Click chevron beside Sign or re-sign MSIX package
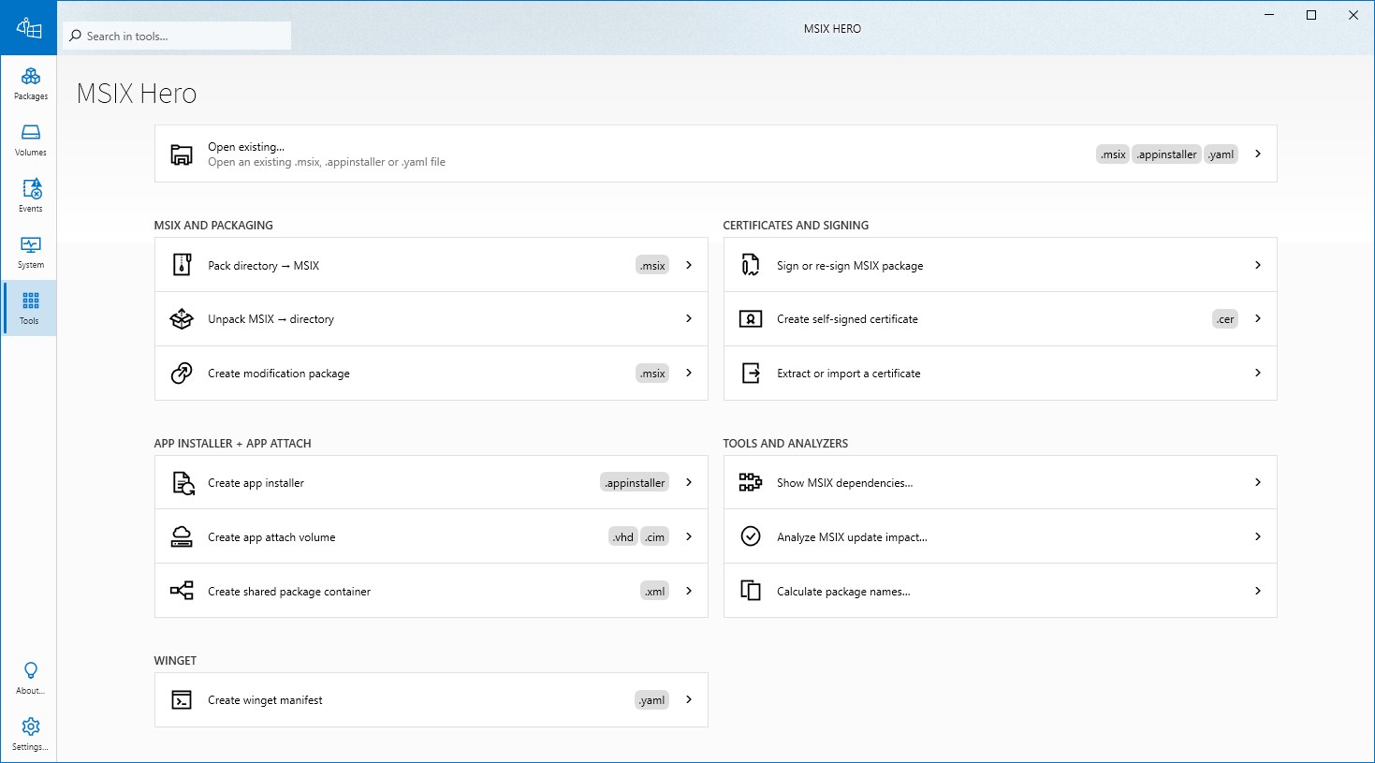 pyautogui.click(x=1258, y=265)
